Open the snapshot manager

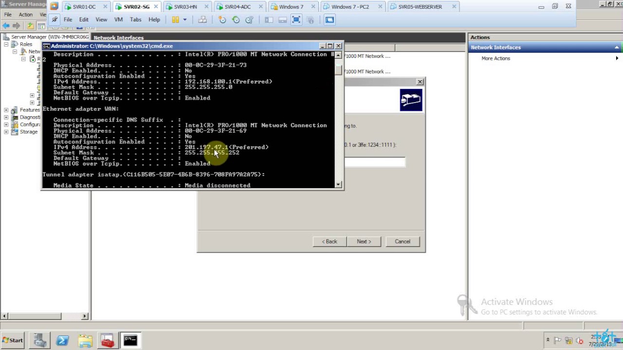pyautogui.click(x=249, y=19)
